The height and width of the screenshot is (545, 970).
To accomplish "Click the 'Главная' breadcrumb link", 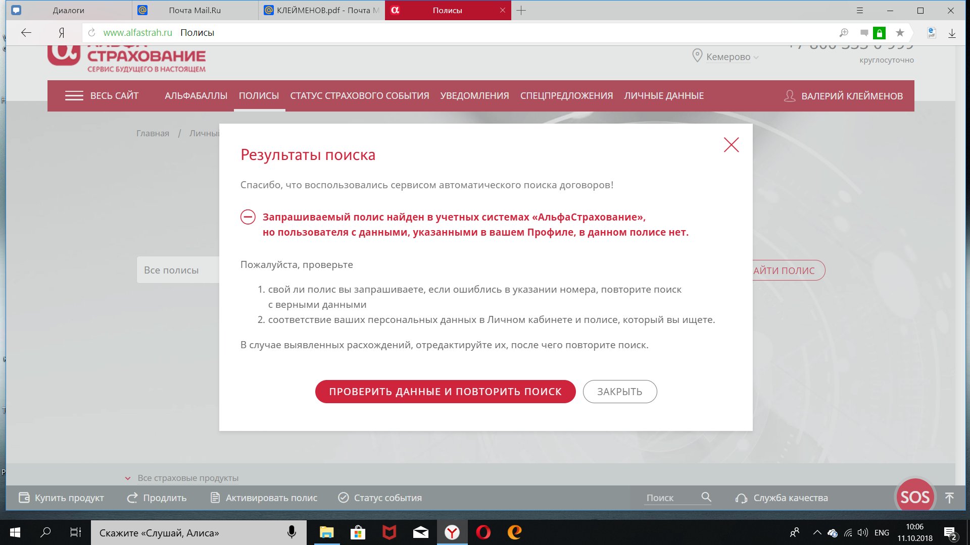I will [153, 133].
